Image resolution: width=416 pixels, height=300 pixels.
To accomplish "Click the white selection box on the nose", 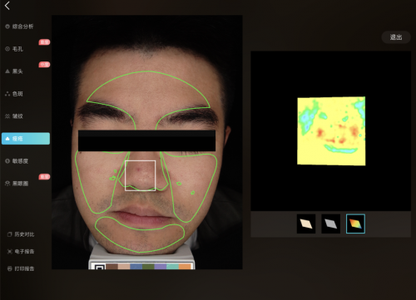I will (x=140, y=175).
